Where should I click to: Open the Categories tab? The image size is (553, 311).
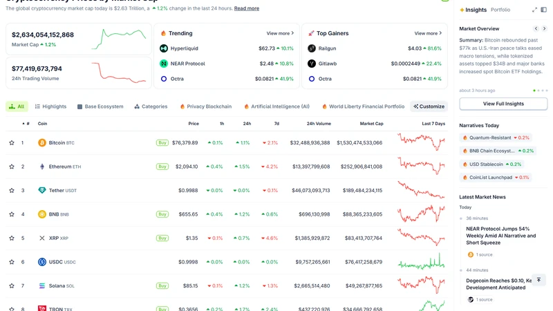point(151,106)
